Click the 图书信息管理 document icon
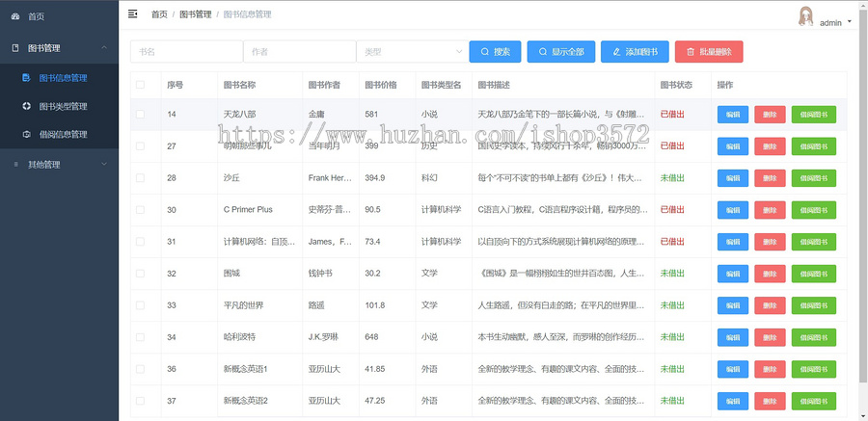The image size is (868, 421). point(26,78)
